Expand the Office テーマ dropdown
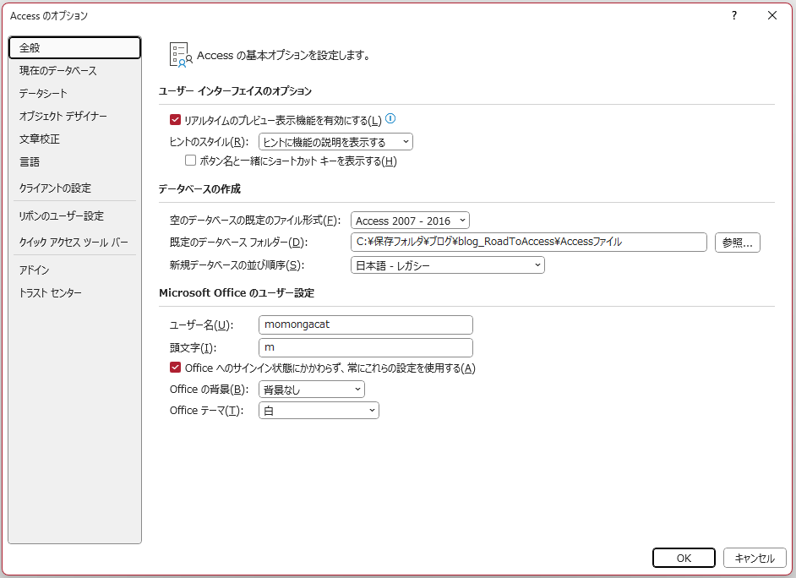Viewport: 796px width, 578px height. tap(319, 411)
